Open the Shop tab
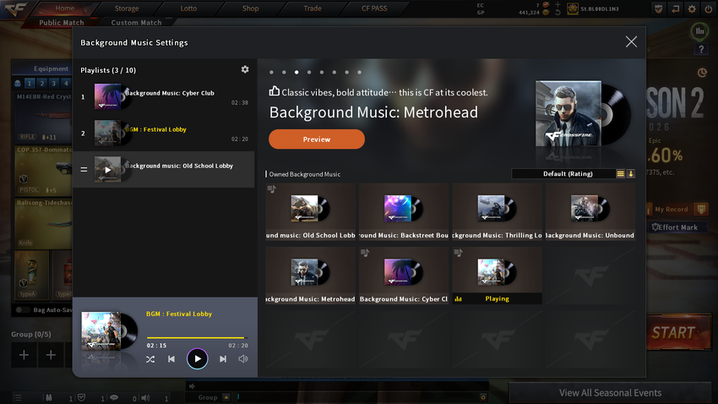The image size is (718, 404). click(251, 8)
